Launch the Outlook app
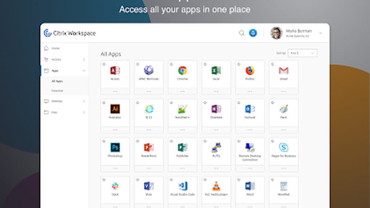This screenshot has width=370, height=208. 250,109
